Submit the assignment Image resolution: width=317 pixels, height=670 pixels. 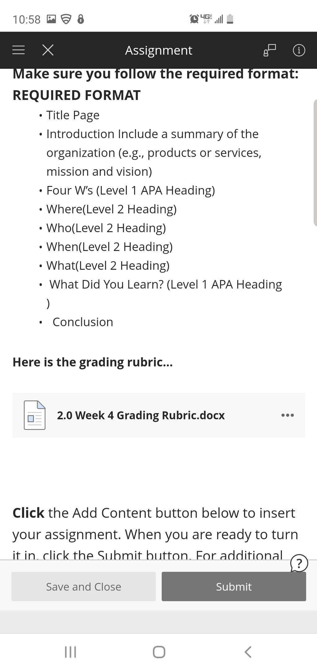234,586
